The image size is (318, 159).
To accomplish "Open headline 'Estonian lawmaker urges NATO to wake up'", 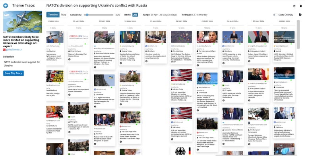I will point(130,97).
